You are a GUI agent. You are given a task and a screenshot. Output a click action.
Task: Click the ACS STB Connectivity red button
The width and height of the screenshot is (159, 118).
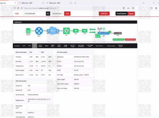tap(130, 40)
